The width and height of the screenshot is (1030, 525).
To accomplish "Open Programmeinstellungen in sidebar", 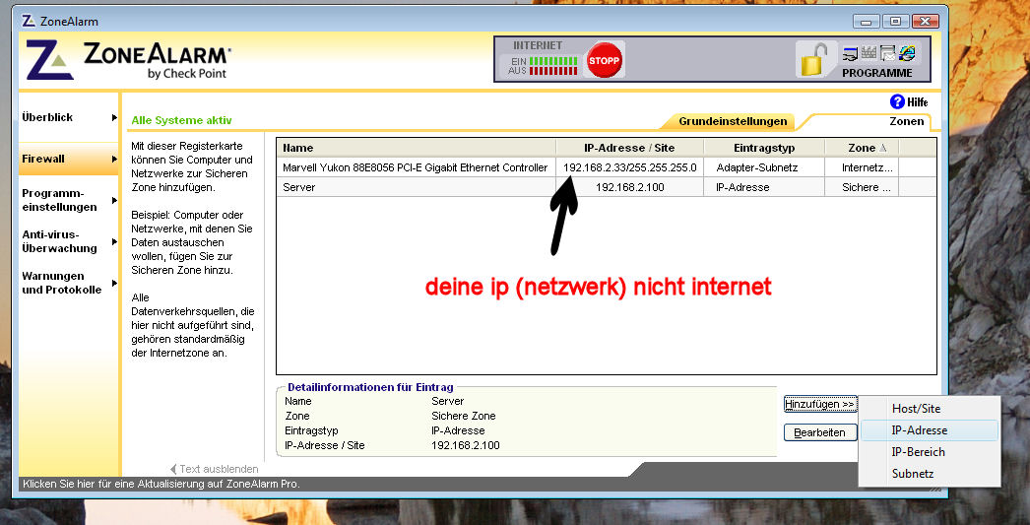I will [59, 200].
